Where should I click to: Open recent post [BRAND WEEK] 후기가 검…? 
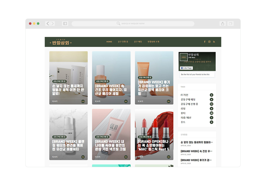pyautogui.click(x=196, y=160)
